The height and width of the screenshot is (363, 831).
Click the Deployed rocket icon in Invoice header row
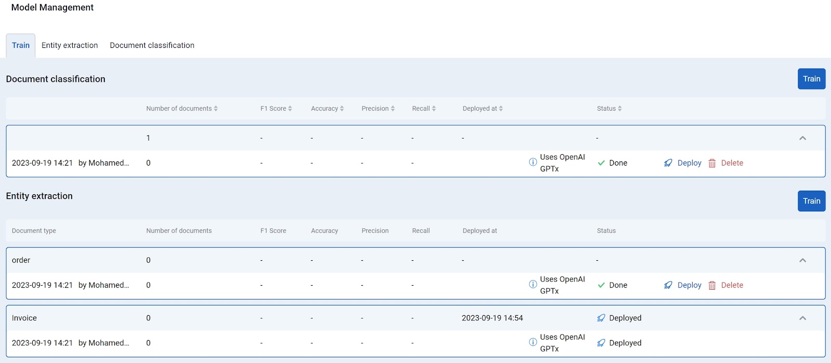pos(601,318)
